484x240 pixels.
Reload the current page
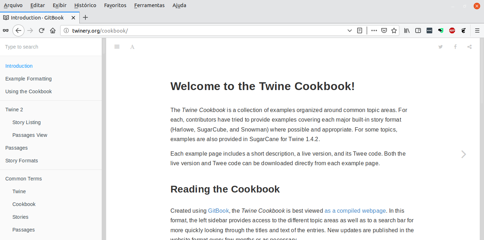pyautogui.click(x=41, y=30)
